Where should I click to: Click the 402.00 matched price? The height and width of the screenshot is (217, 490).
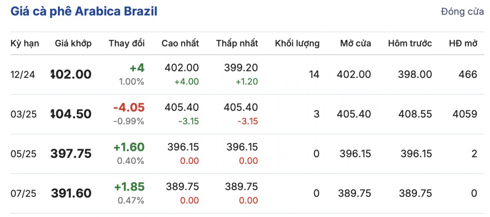71,75
